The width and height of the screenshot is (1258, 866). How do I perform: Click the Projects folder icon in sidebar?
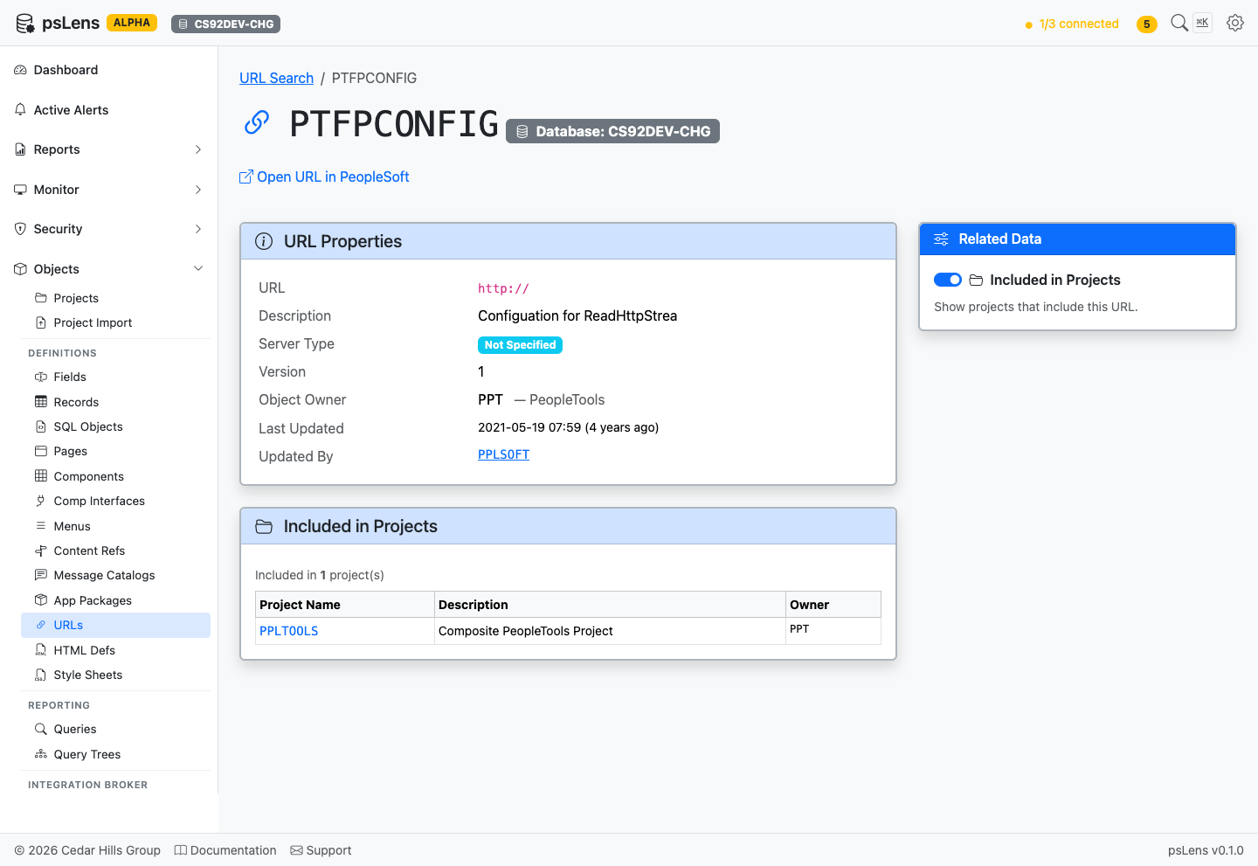click(x=41, y=298)
